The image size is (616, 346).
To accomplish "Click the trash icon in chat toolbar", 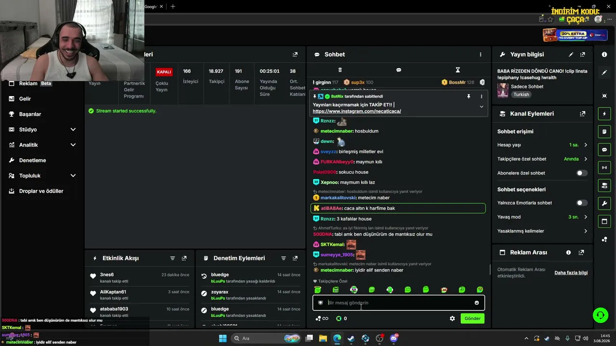I will pos(340,70).
